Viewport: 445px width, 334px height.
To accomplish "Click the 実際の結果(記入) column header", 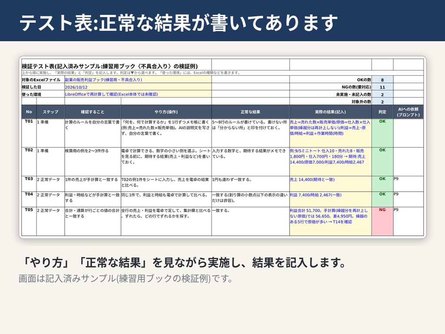I will (x=330, y=112).
